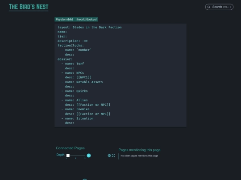Click the Depth label

[60, 155]
